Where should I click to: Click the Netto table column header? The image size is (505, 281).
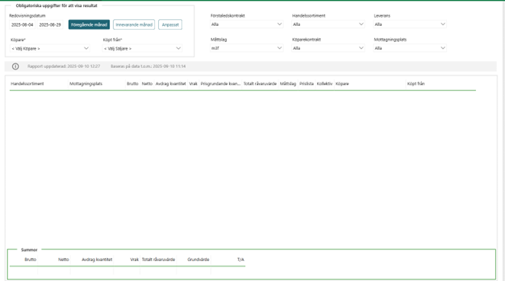(x=147, y=84)
